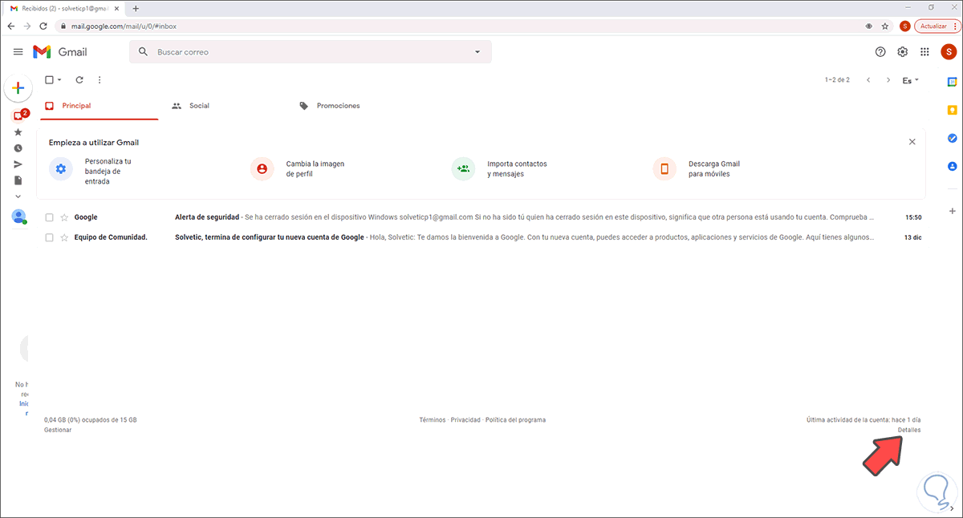Image resolution: width=963 pixels, height=518 pixels.
Task: Go to older messages arrow
Action: click(x=888, y=80)
